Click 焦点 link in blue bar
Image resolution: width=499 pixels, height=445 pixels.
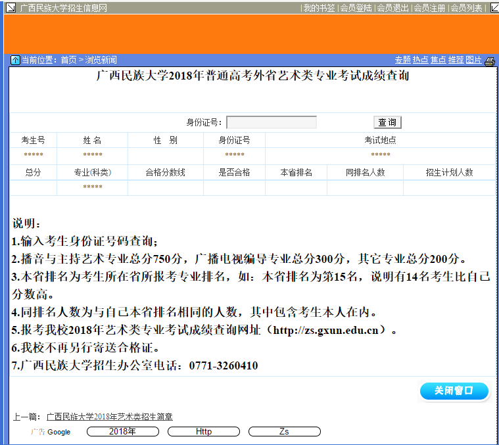tap(438, 60)
